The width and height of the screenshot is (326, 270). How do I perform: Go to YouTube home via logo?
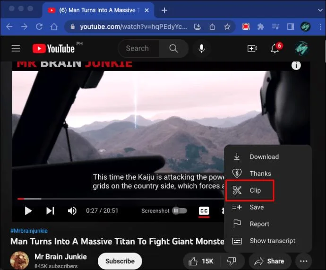point(53,48)
